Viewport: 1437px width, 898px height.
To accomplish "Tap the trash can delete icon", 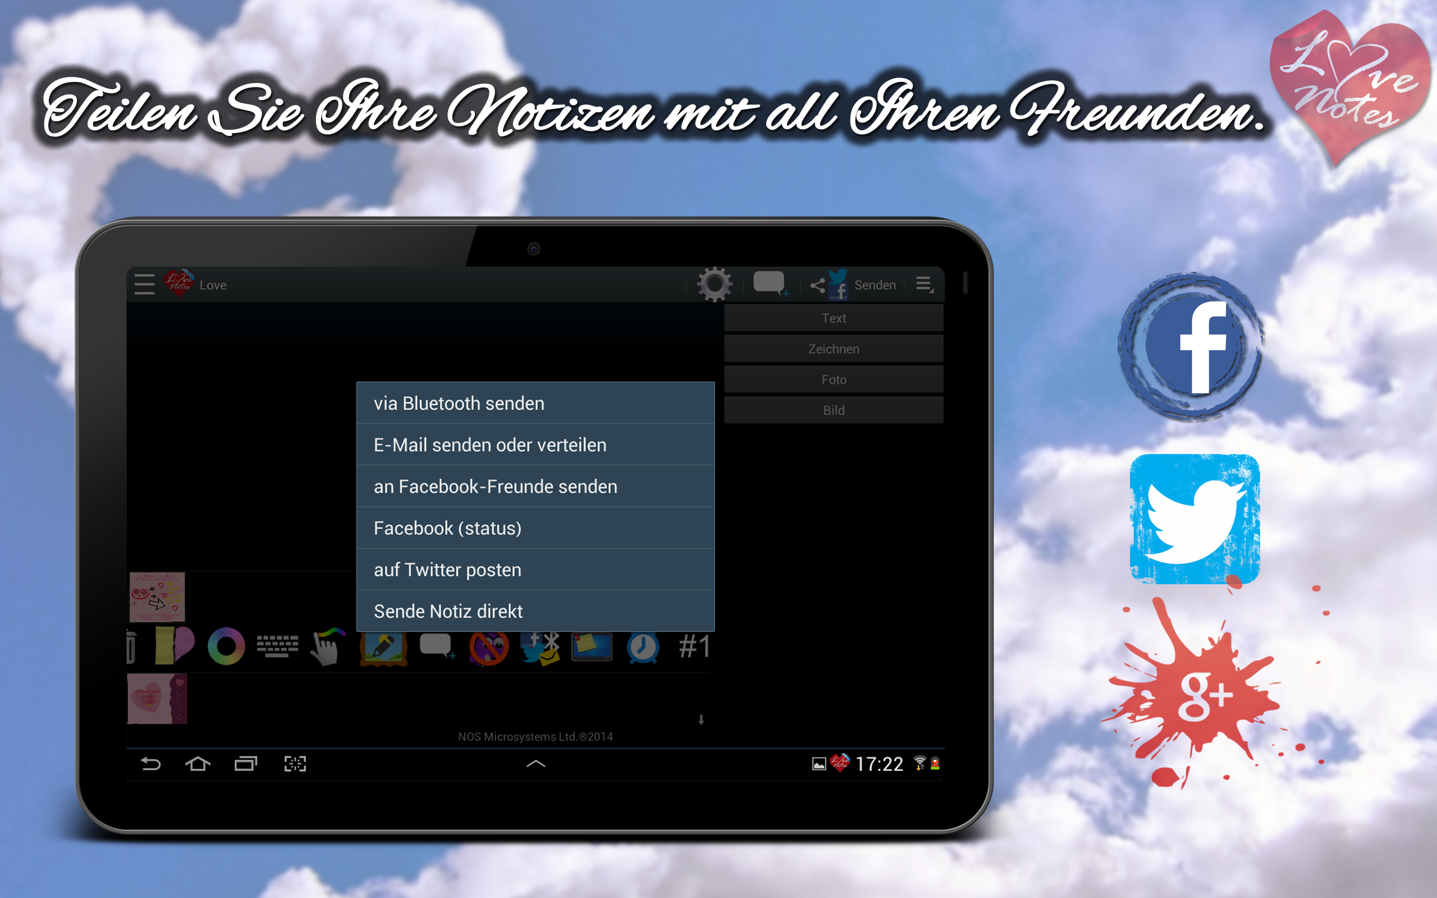I will click(131, 647).
